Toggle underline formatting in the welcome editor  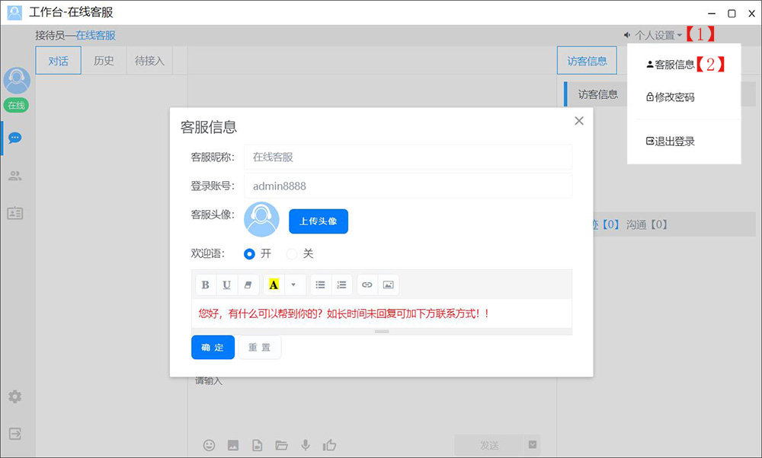pos(226,285)
